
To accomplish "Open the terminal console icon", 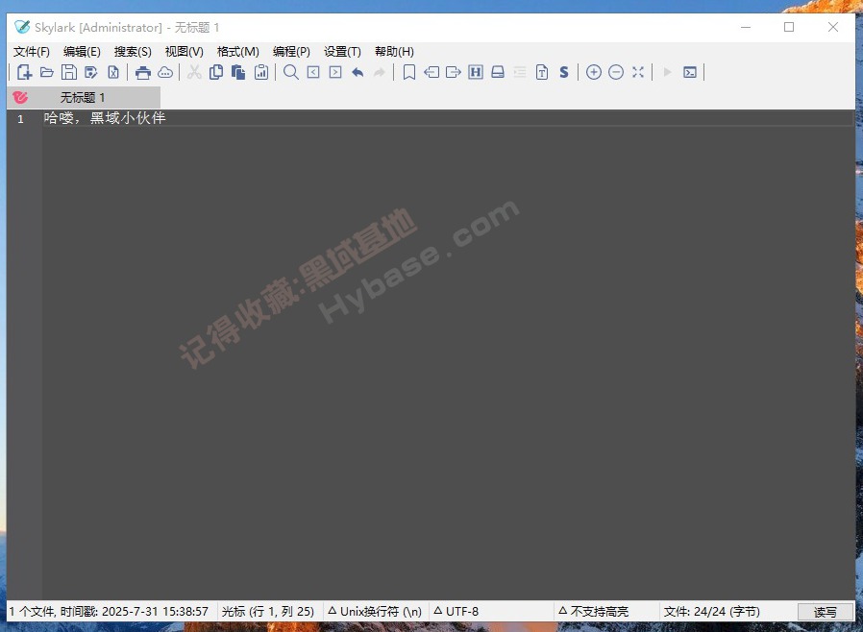I will tap(690, 72).
